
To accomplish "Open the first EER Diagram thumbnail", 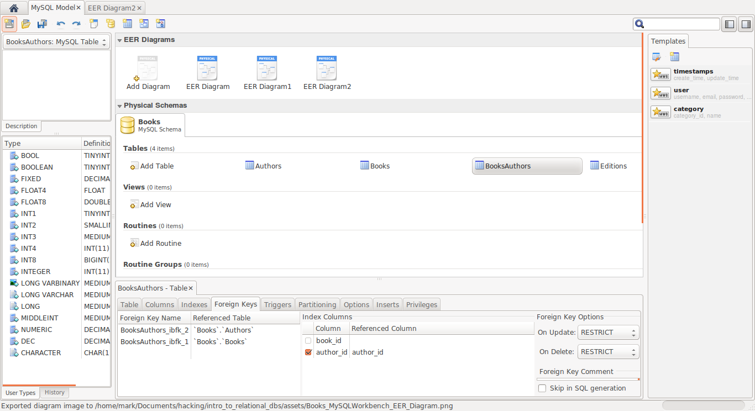I will coord(207,72).
